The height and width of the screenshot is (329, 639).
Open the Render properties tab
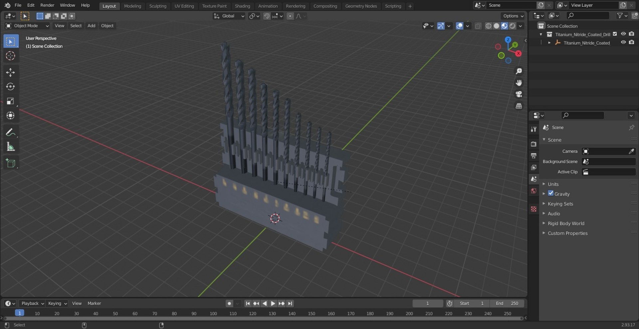pos(534,144)
